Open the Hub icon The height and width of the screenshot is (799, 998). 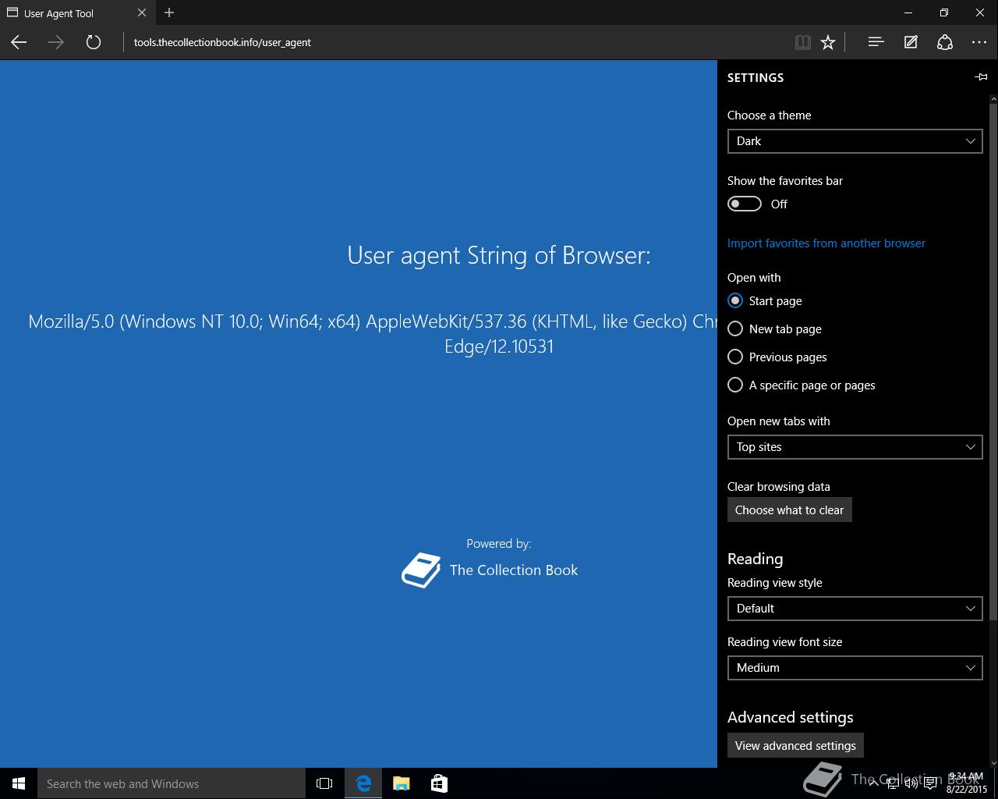click(x=876, y=42)
